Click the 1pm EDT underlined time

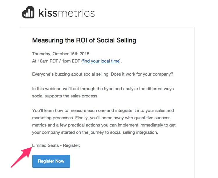[x=71, y=61]
